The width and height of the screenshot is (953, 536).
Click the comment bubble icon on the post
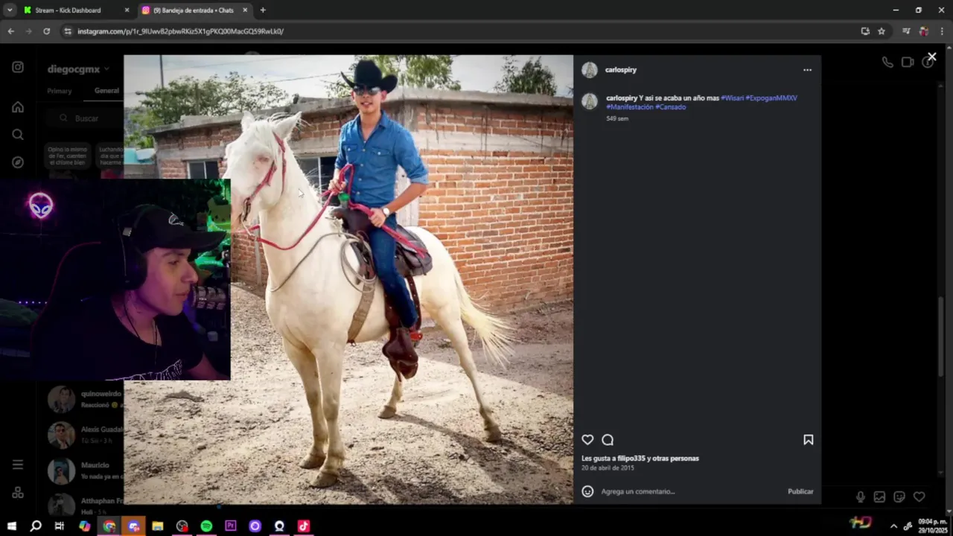(x=608, y=440)
